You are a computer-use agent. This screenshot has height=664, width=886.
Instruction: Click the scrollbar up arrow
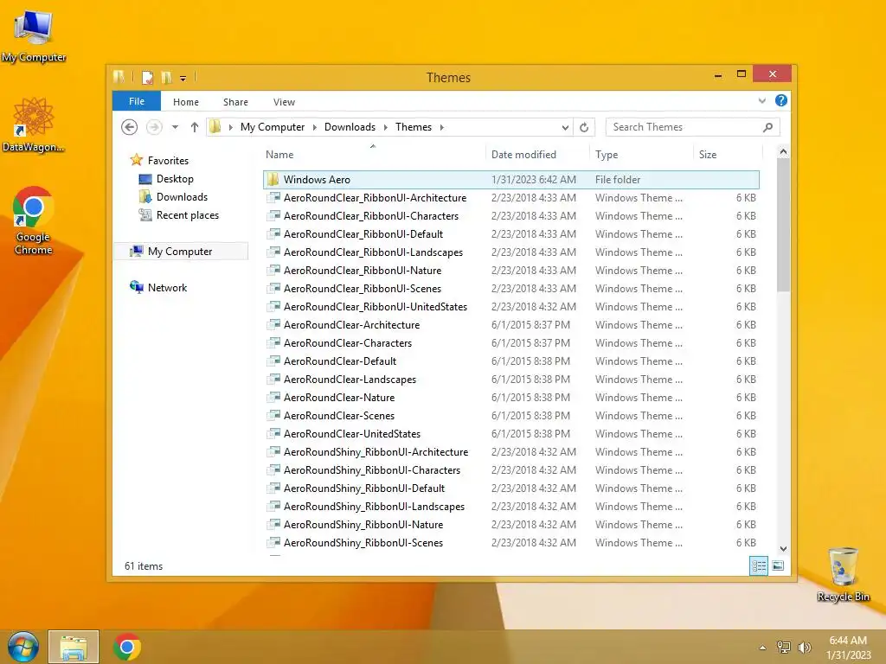click(783, 151)
